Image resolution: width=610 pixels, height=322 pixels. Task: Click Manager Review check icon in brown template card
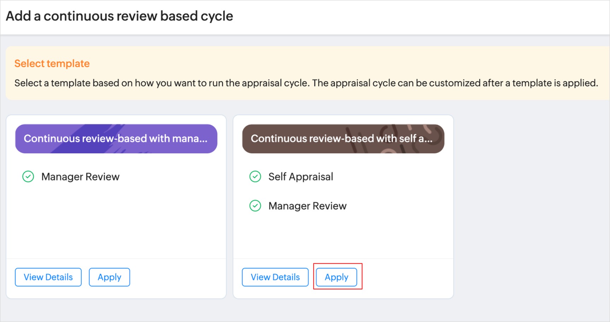[x=255, y=206]
